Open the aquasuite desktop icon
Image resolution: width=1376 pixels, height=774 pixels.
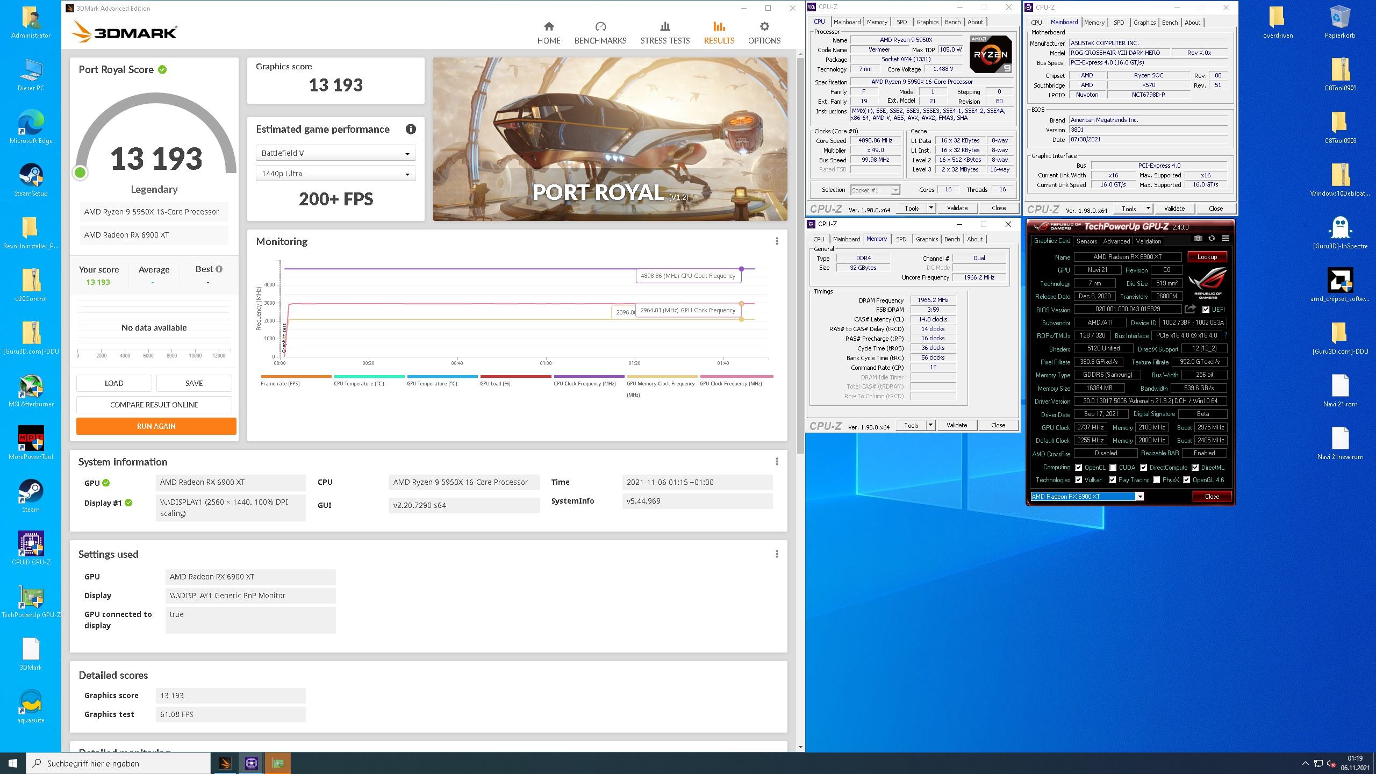tap(31, 707)
